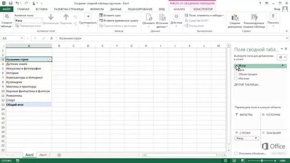The width and height of the screenshot is (290, 163).
Task: Click the zoom slider handle
Action: (x=262, y=161)
